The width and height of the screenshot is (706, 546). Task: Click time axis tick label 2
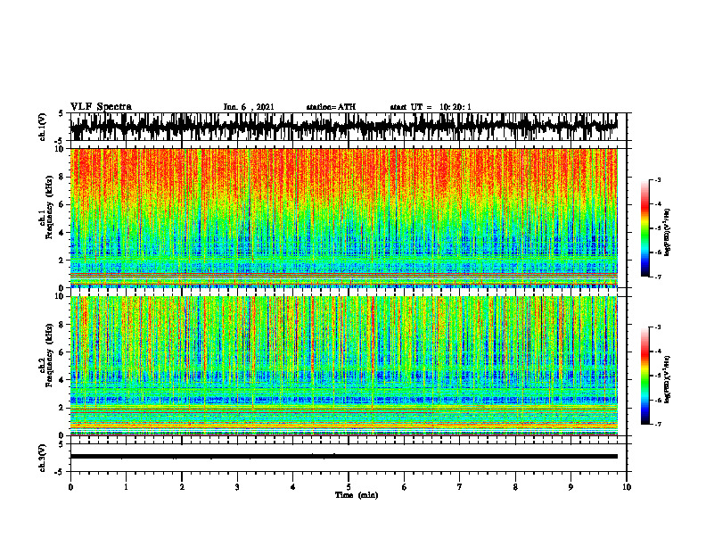coord(182,487)
